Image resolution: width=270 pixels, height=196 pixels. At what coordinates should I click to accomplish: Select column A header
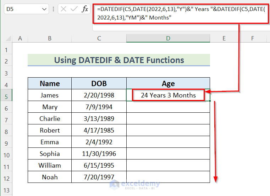(x=20, y=38)
